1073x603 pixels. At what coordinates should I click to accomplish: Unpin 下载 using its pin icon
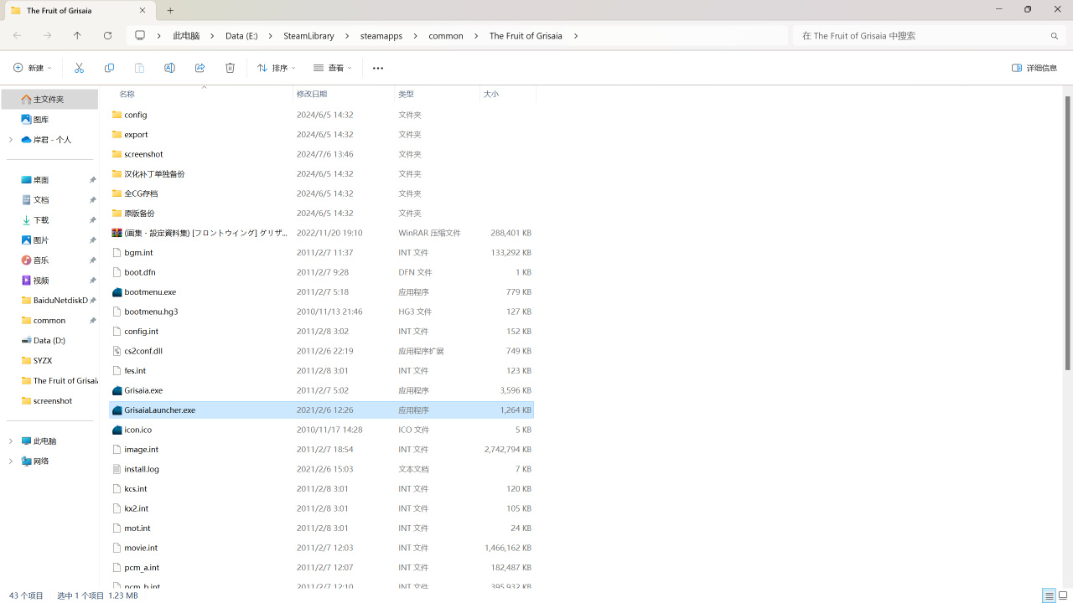93,220
